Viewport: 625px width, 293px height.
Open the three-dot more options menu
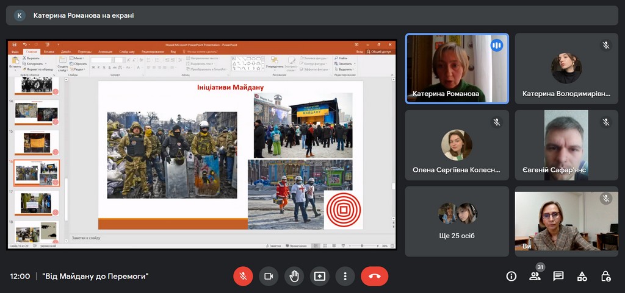click(345, 276)
